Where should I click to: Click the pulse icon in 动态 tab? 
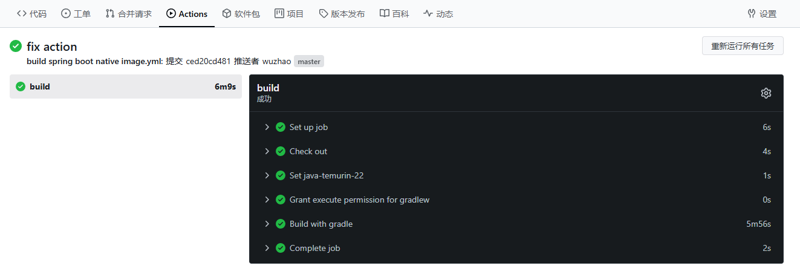pyautogui.click(x=428, y=13)
